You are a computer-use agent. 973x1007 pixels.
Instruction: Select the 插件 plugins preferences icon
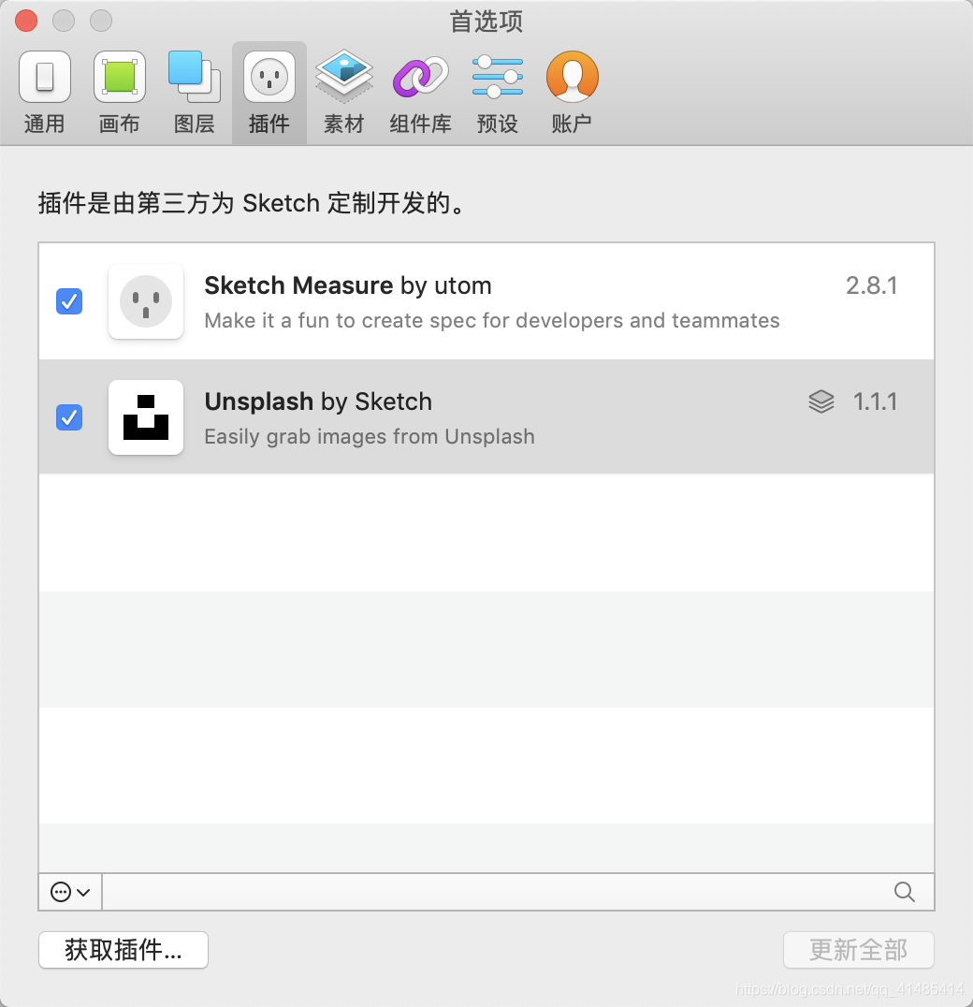(269, 77)
